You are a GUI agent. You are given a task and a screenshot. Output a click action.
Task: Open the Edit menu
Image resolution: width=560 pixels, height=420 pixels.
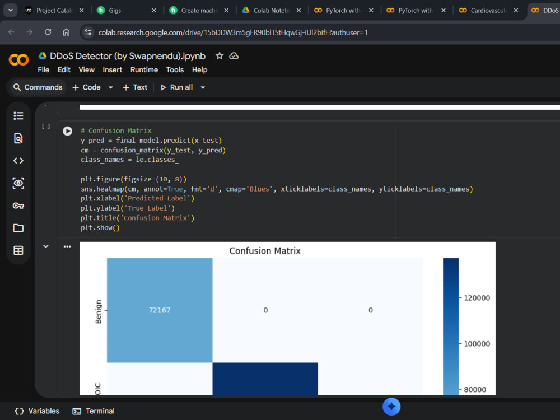tap(64, 69)
